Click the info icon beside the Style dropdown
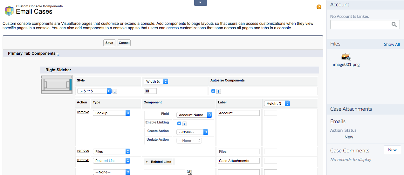 click(x=115, y=91)
